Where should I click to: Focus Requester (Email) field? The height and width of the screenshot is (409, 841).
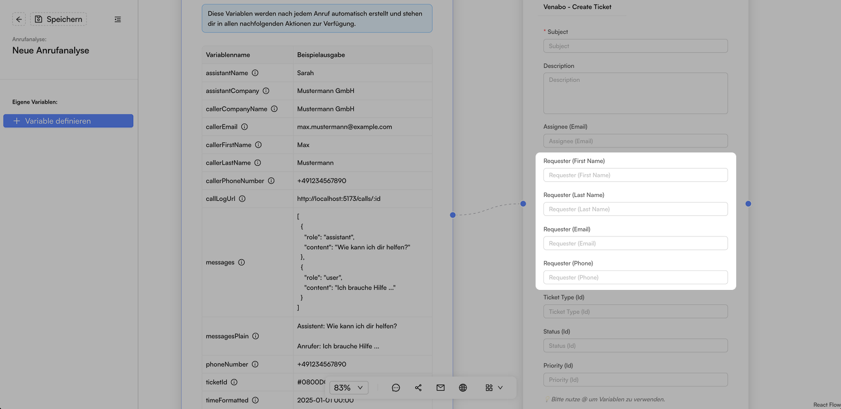click(635, 243)
